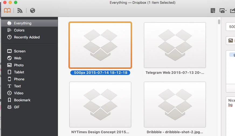The height and width of the screenshot is (136, 235).
Task: Select the Telegram Web thumbnail
Action: (x=175, y=45)
